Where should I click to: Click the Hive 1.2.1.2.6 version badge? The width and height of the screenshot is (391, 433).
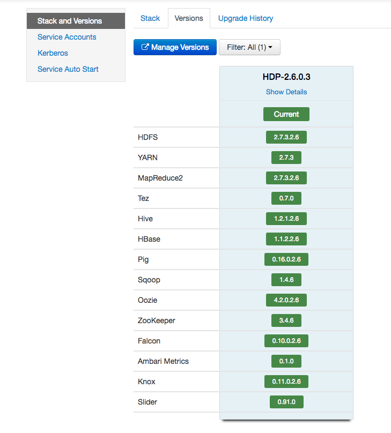pos(286,219)
